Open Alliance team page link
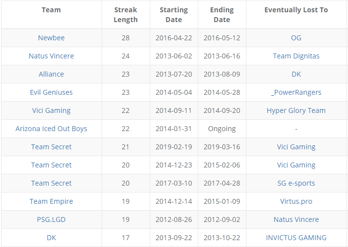The width and height of the screenshot is (348, 247). (x=51, y=74)
